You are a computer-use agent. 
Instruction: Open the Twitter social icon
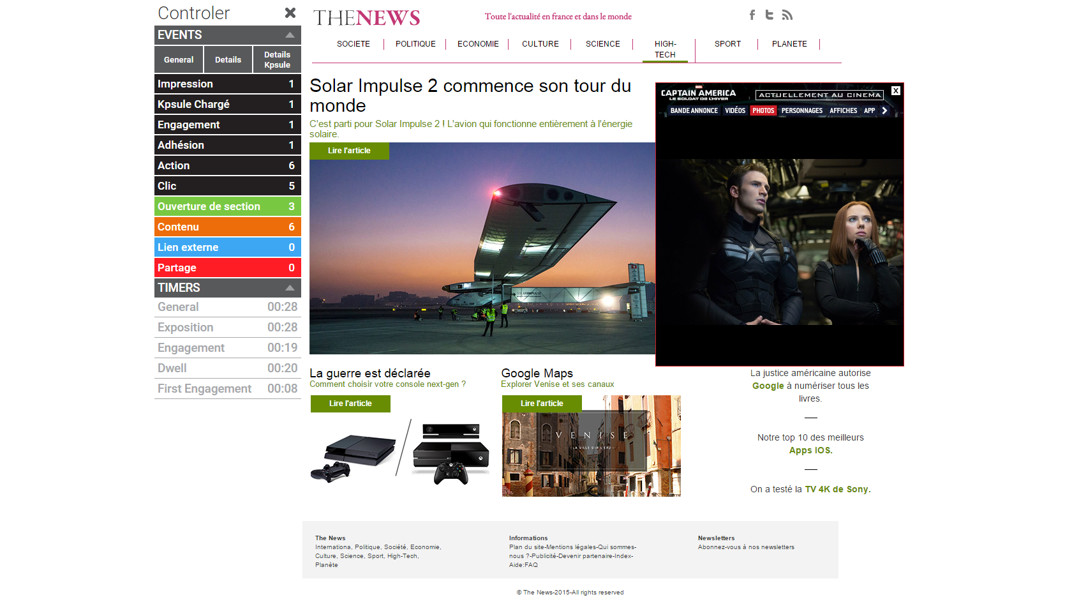[x=770, y=15]
